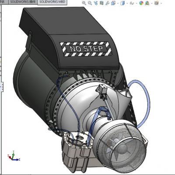This screenshot has width=175, height=175.
Task: Select the Zoom to Area tool
Action: [x=90, y=3]
